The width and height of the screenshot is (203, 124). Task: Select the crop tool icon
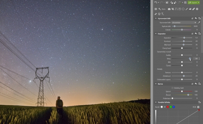click(x=173, y=9)
